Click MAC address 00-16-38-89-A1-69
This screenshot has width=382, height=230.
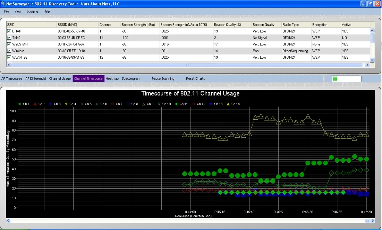coord(71,57)
